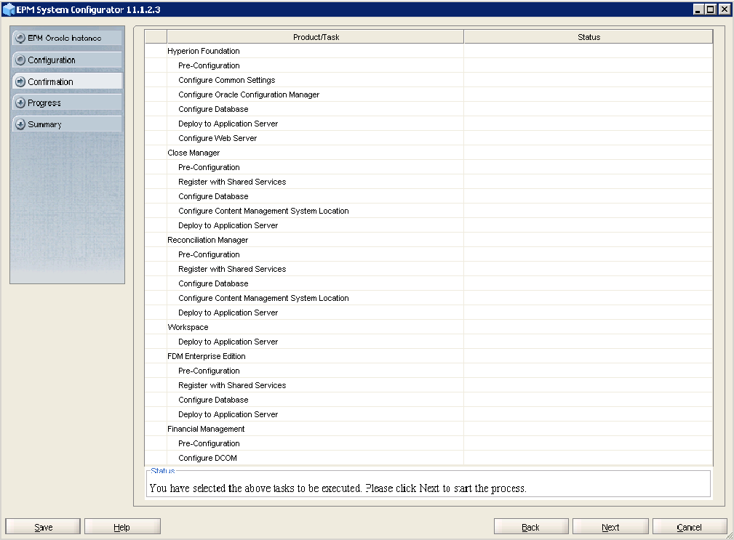Select Register with Shared Services under Close Manager
The width and height of the screenshot is (734, 540).
428,182
